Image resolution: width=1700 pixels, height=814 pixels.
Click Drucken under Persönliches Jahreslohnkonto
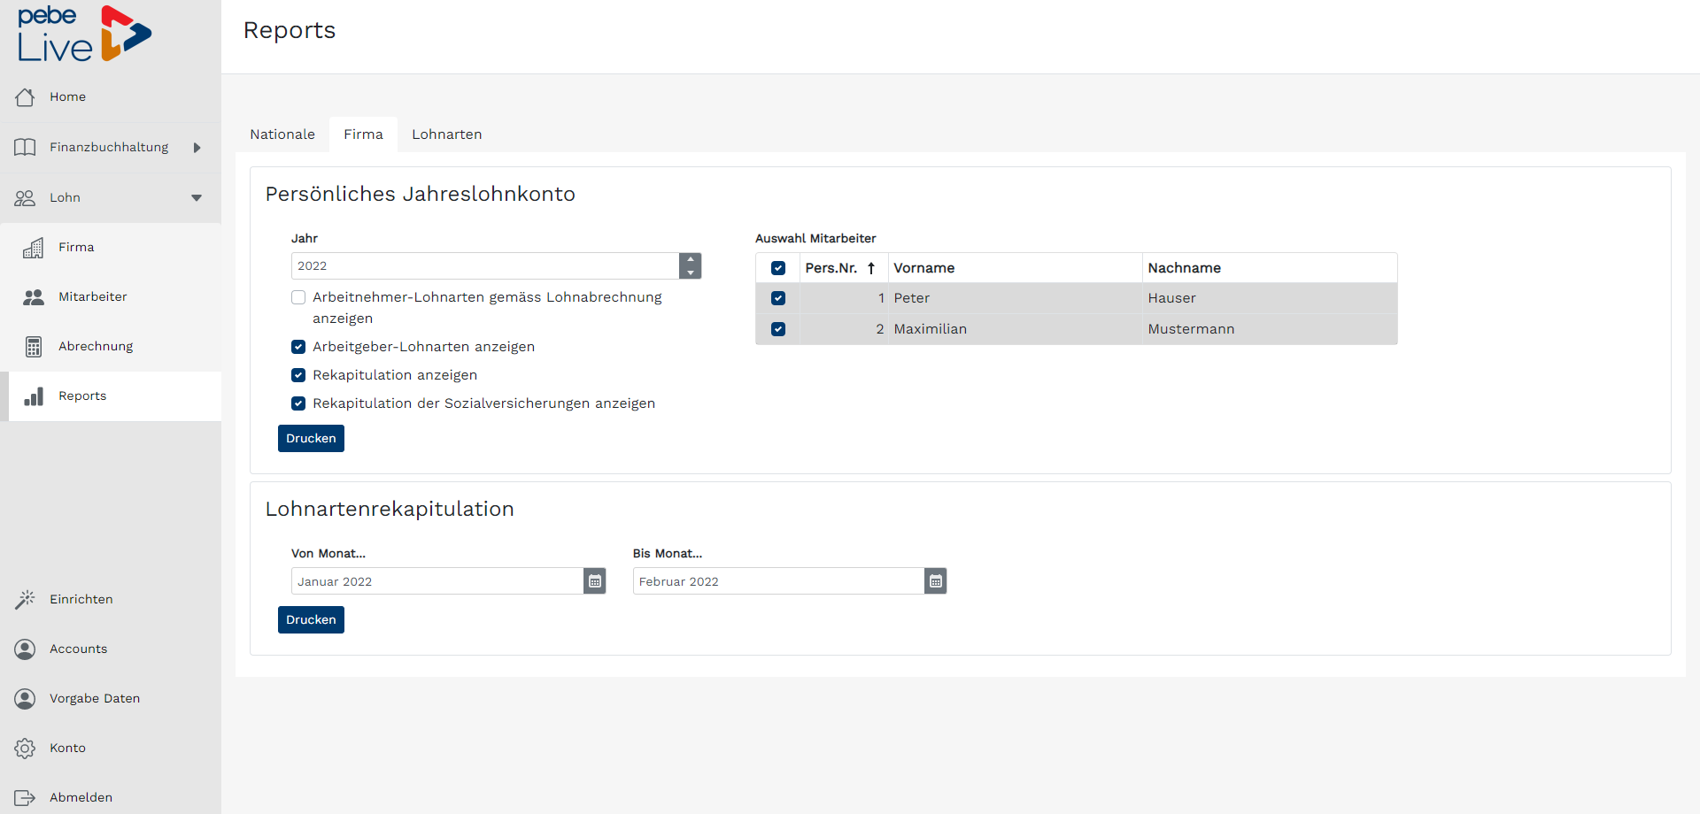[x=311, y=439]
